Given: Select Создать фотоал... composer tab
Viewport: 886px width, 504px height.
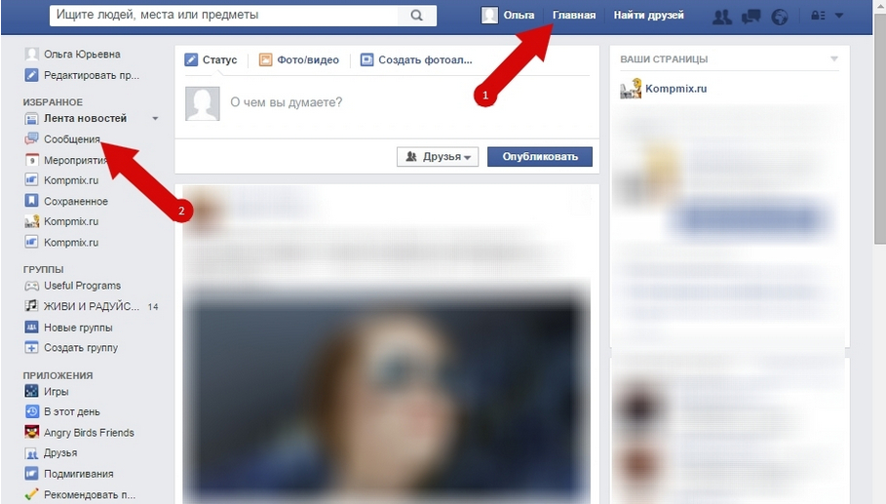Looking at the screenshot, I should [416, 59].
